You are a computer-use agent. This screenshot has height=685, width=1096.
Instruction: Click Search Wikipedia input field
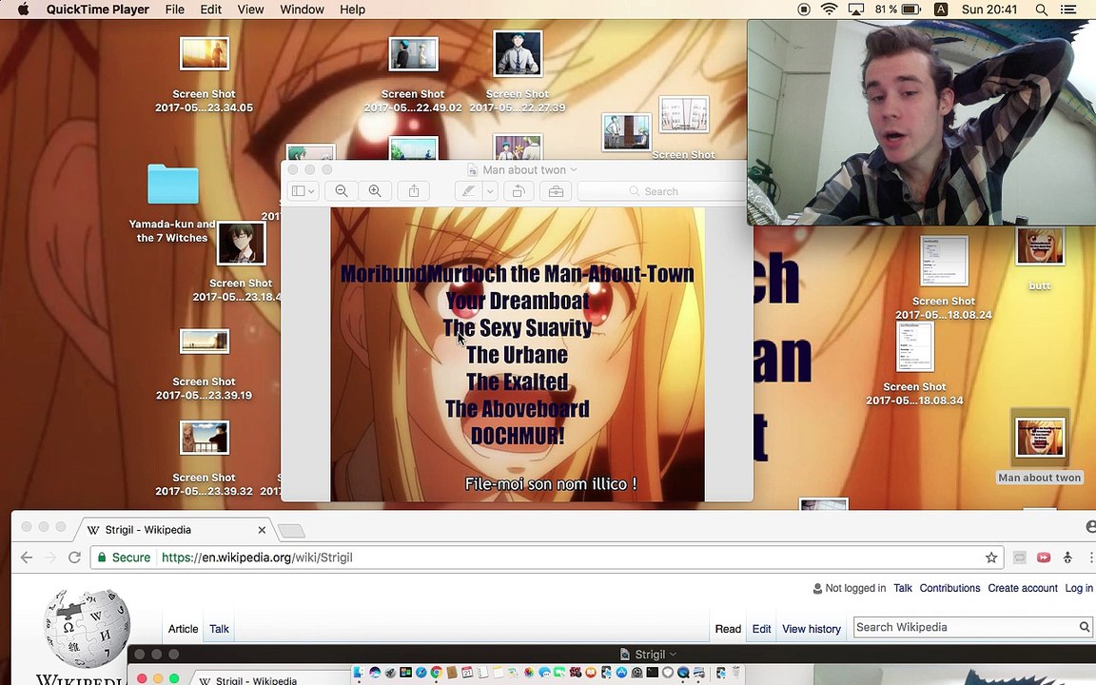point(966,627)
